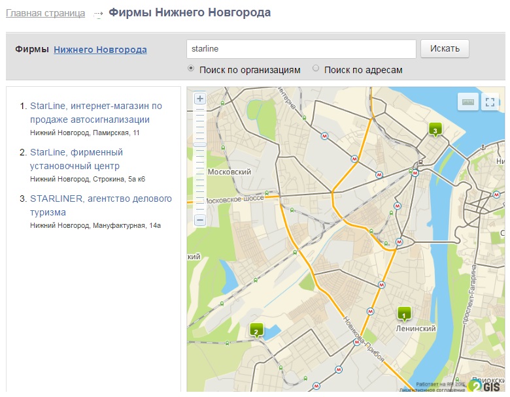The image size is (510, 397).
Task: Select 'Поиск по адресам' radio button
Action: [x=316, y=68]
